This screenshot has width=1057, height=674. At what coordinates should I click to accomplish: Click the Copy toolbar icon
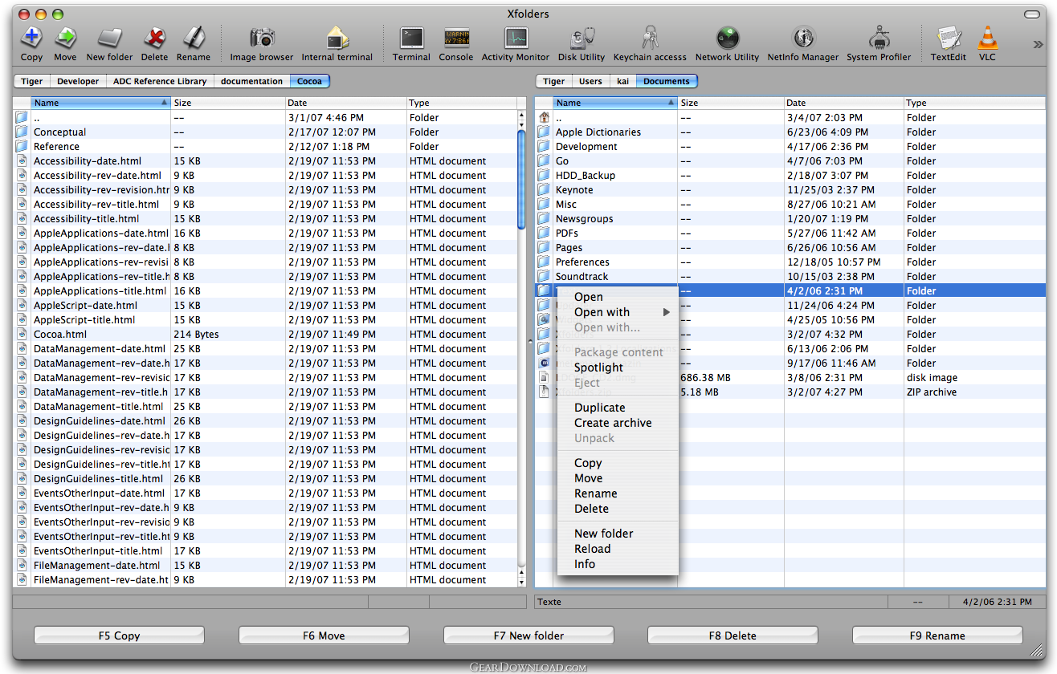point(31,38)
